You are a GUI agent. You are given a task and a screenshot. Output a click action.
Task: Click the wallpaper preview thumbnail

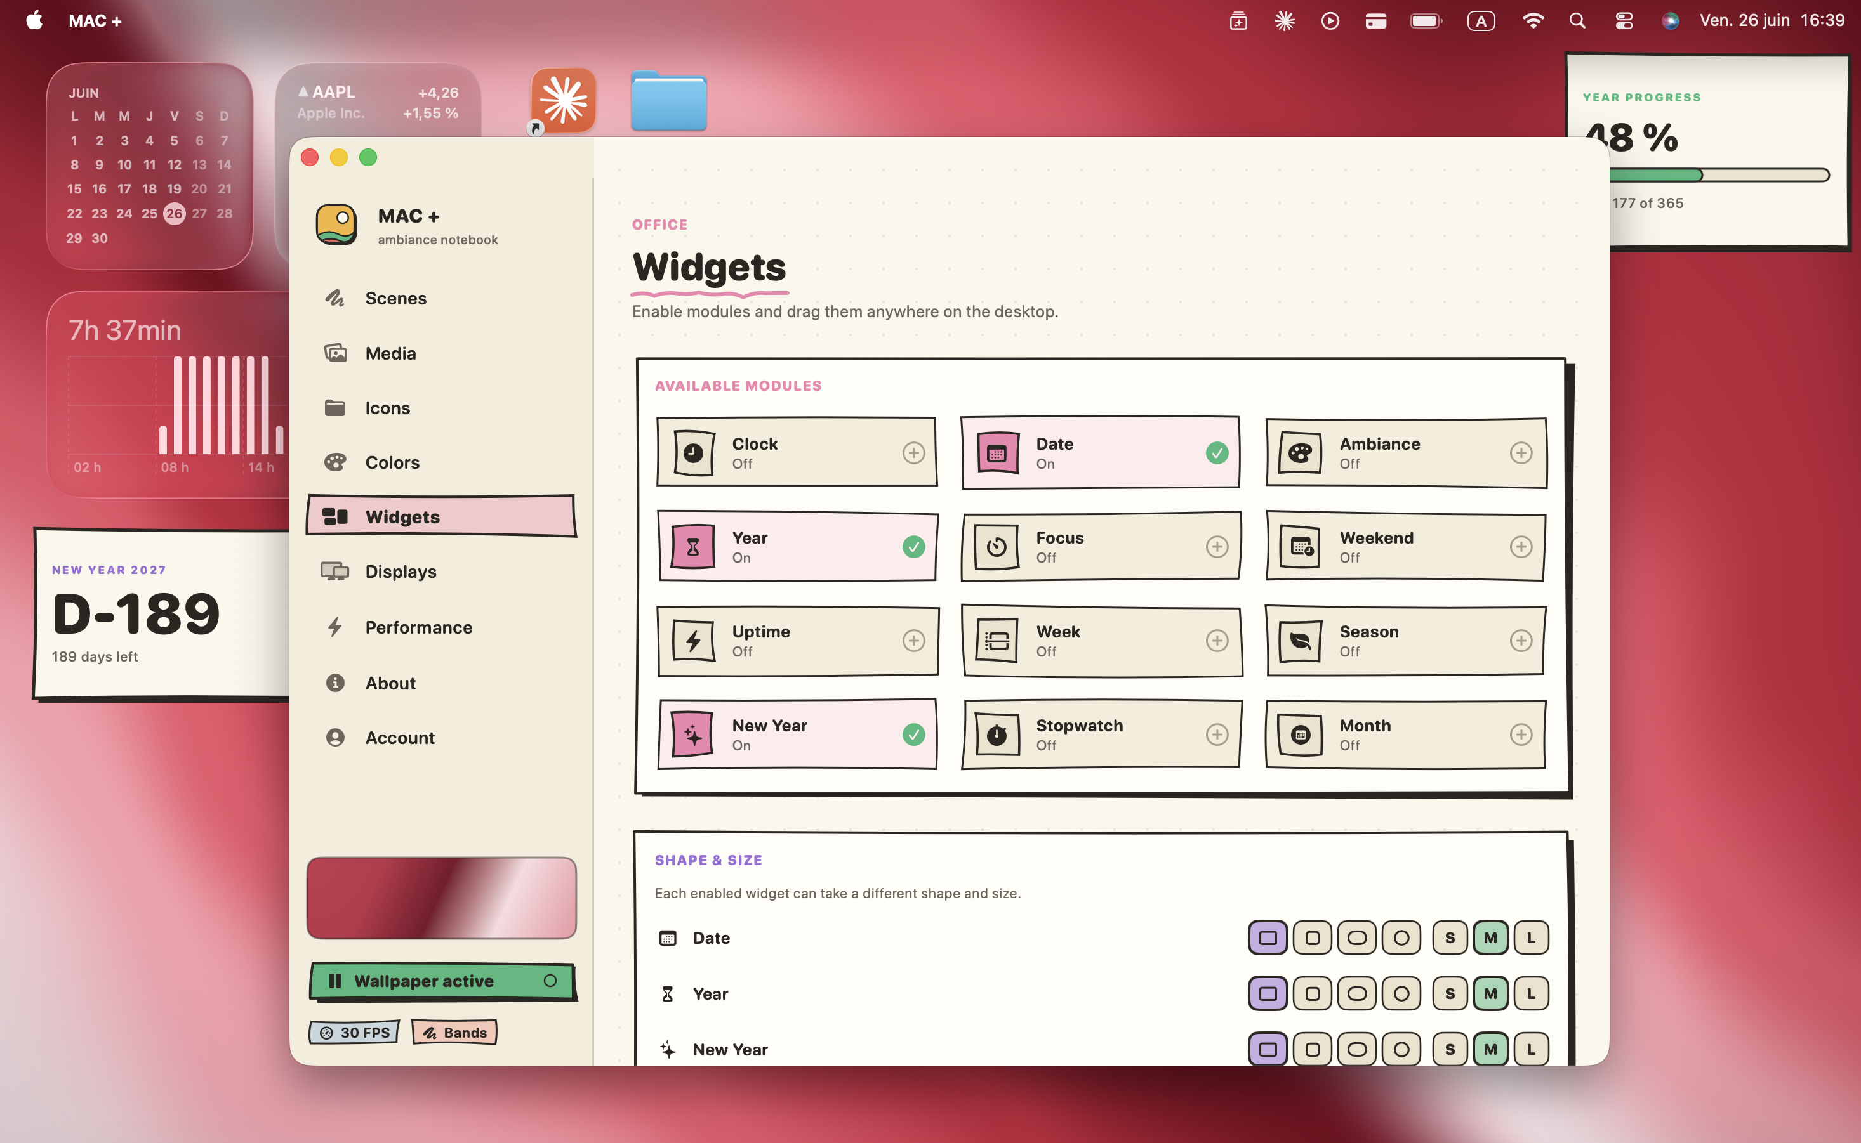click(441, 898)
